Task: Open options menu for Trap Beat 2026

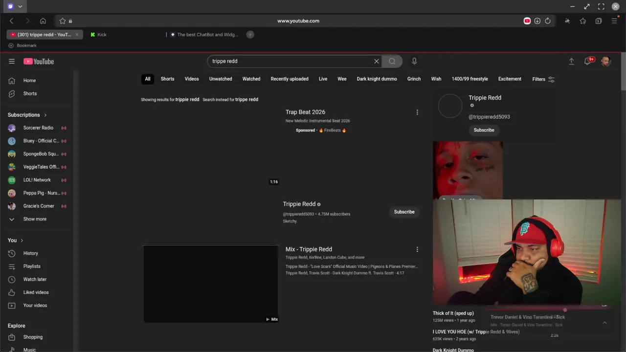Action: coord(417,112)
